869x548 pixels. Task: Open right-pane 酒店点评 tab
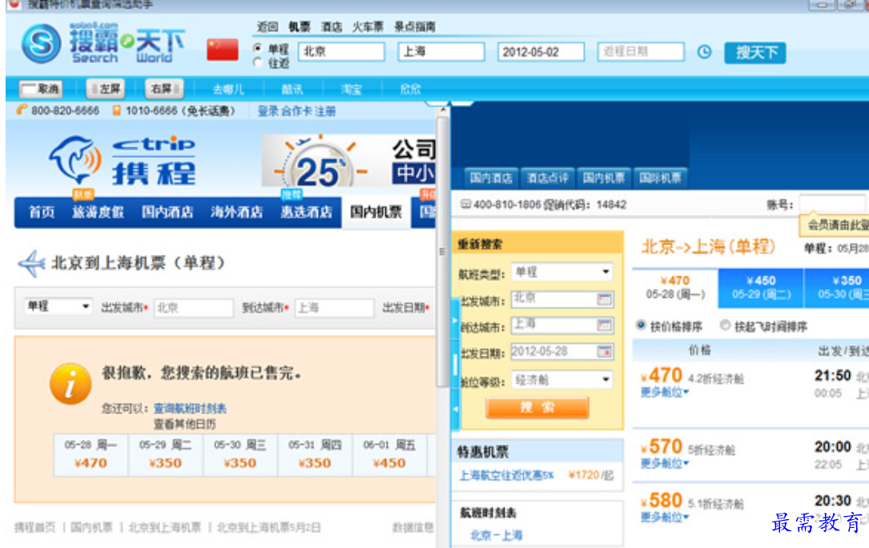coord(547,178)
